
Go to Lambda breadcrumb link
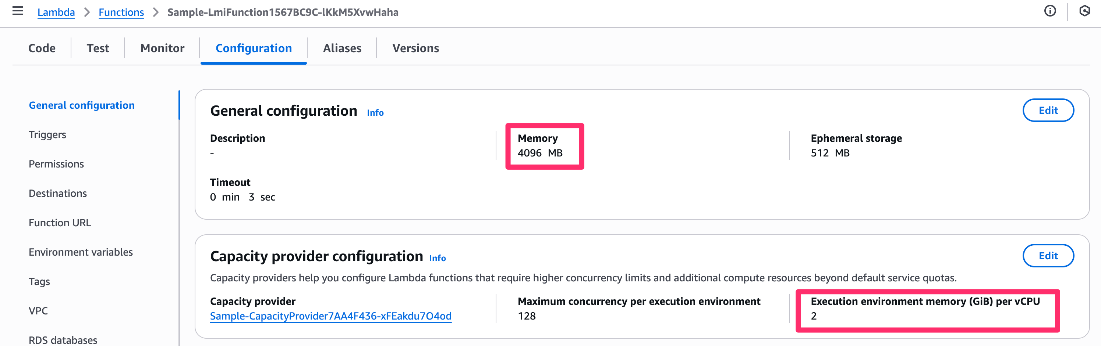[56, 12]
